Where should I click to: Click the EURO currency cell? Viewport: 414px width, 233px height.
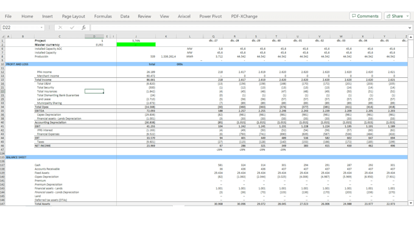click(99, 45)
